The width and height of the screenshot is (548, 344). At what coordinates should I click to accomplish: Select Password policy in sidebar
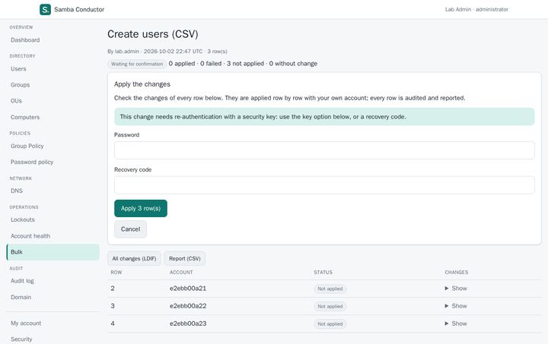(x=32, y=162)
